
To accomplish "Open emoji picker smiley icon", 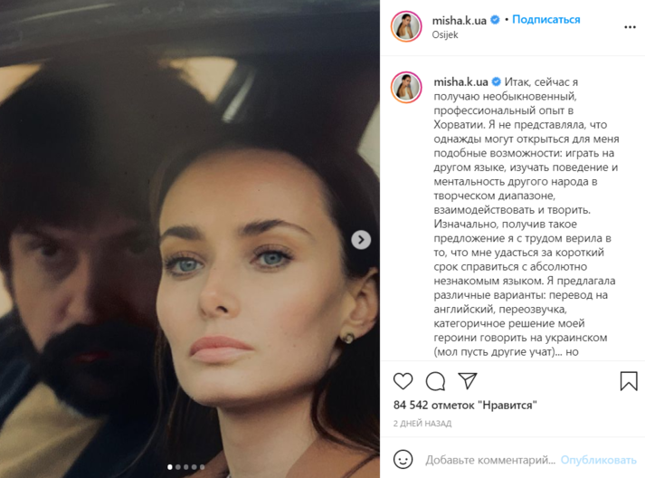I will (403, 459).
